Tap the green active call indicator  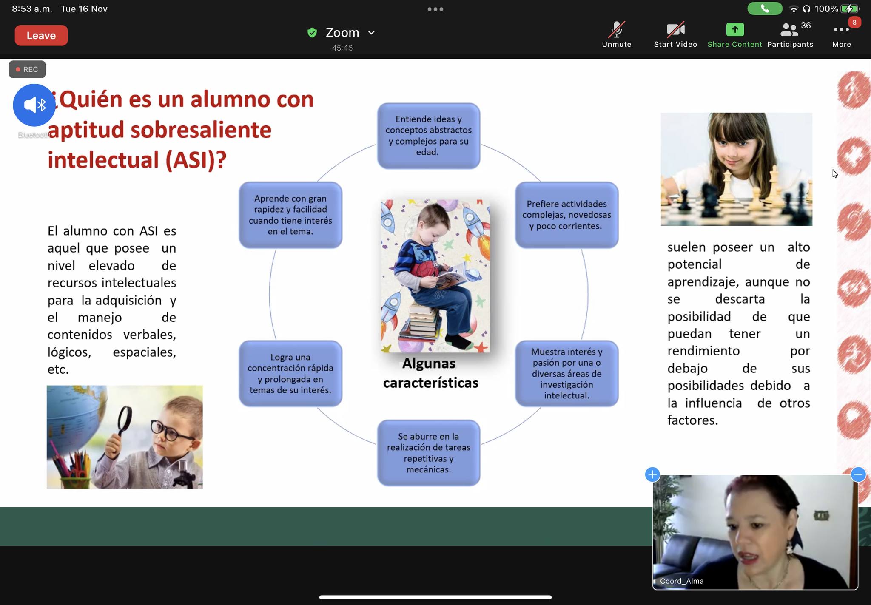click(765, 9)
